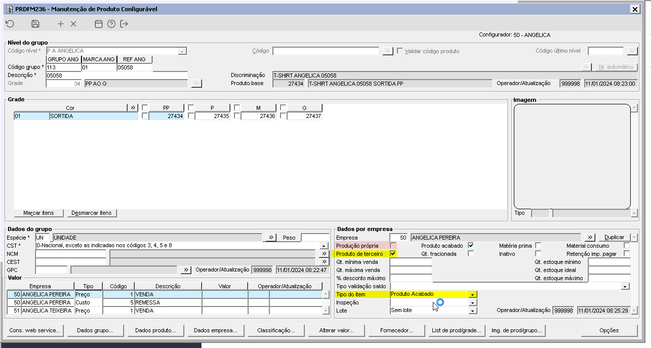Open Dados empresa button

[216, 330]
